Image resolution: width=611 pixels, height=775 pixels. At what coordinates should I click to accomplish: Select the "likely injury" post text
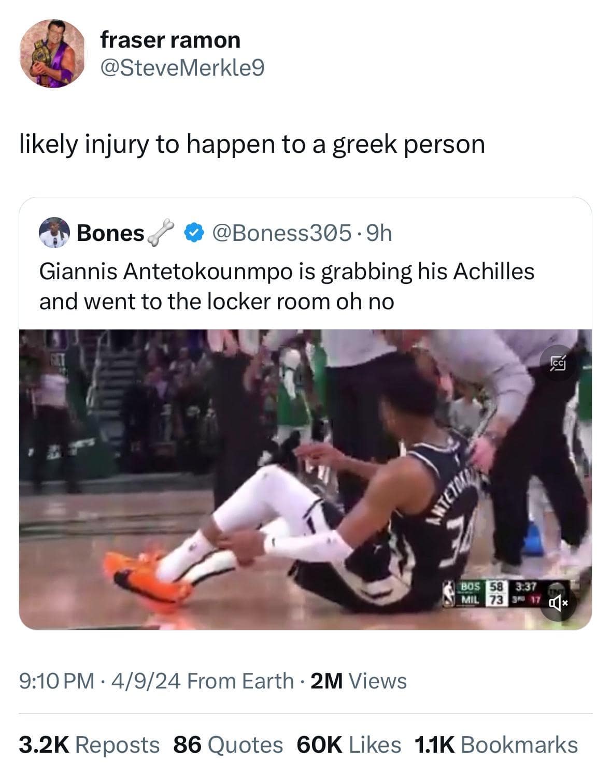[x=252, y=145]
